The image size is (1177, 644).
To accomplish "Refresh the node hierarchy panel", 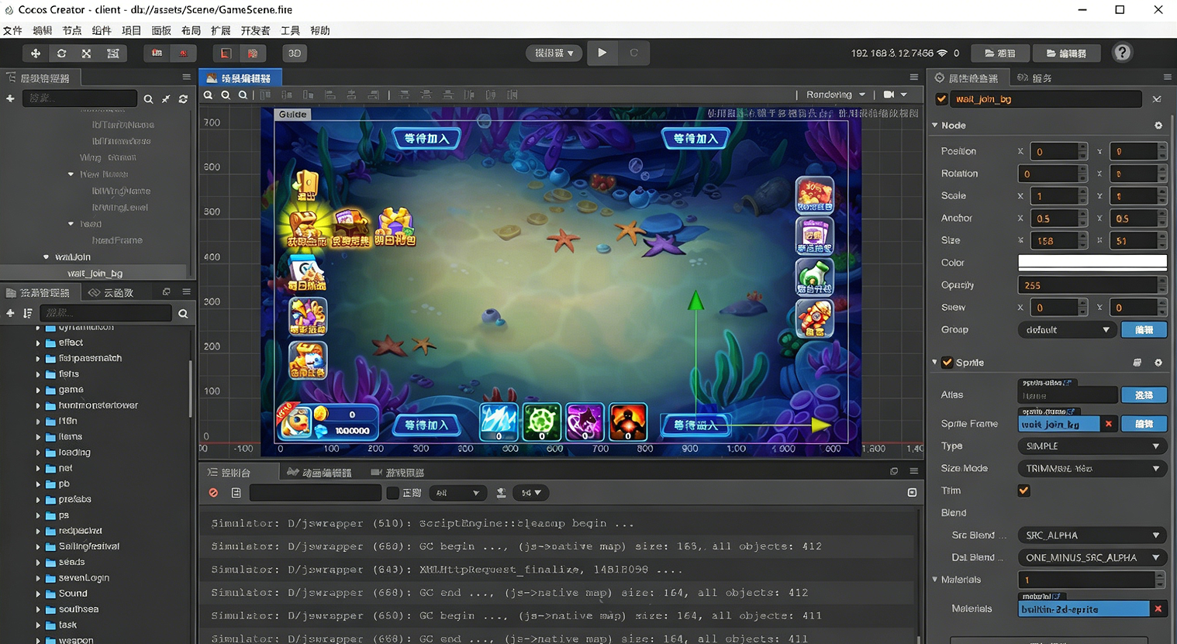I will pos(183,99).
